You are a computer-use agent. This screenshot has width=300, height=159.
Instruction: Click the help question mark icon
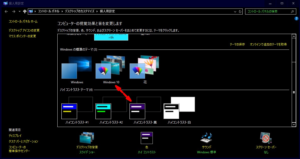pyautogui.click(x=296, y=18)
